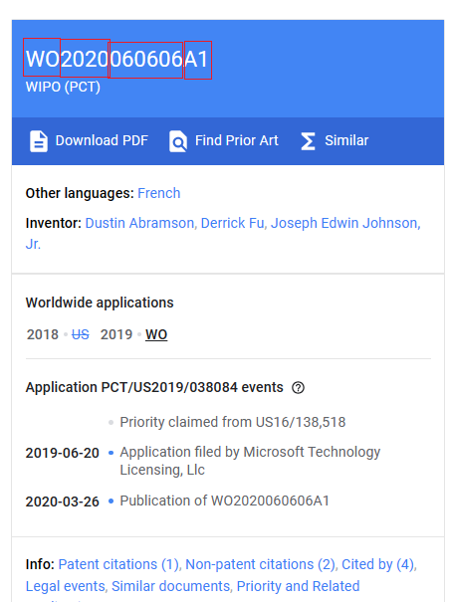Open inventor Derrick Fu's link

tap(232, 223)
